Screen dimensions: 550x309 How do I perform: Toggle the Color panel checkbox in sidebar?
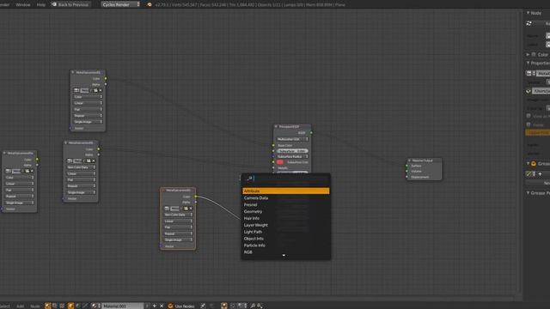[534, 55]
